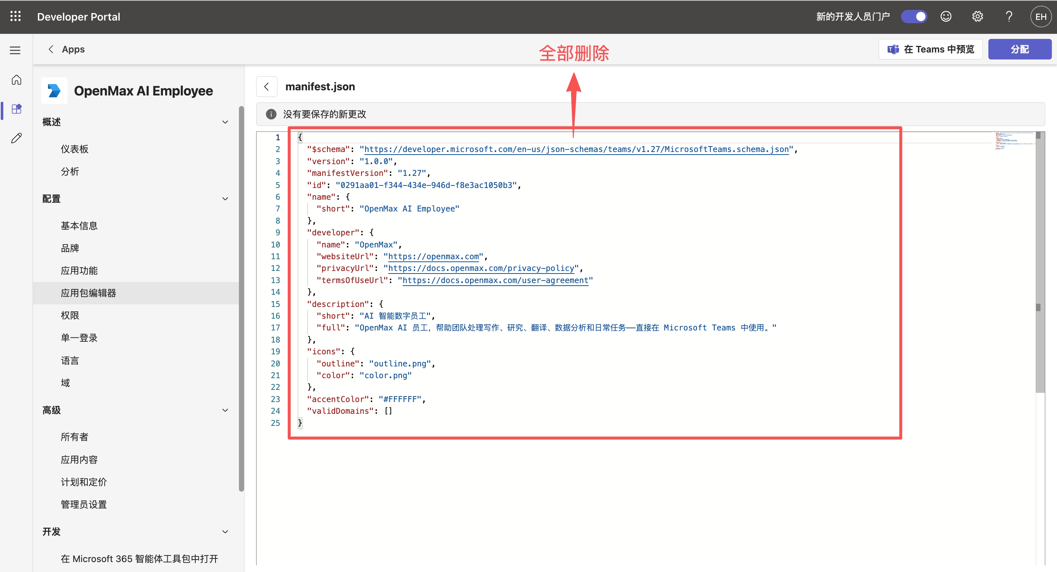Click the Developer Portal title

(x=79, y=17)
